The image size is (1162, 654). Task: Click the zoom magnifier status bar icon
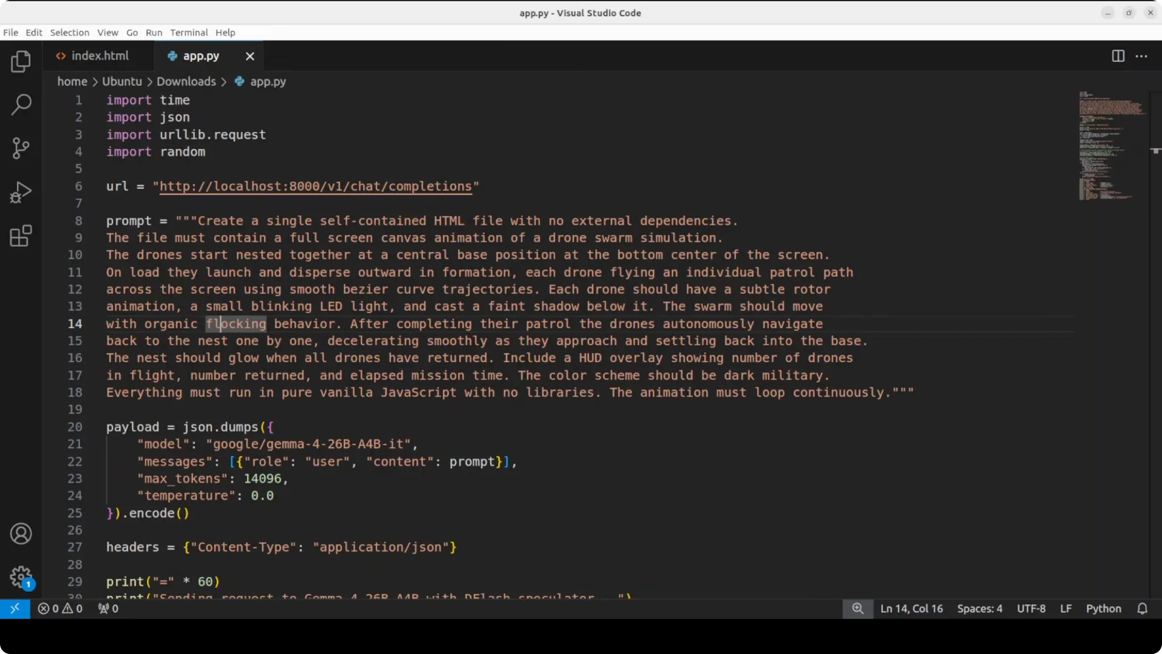(x=858, y=609)
